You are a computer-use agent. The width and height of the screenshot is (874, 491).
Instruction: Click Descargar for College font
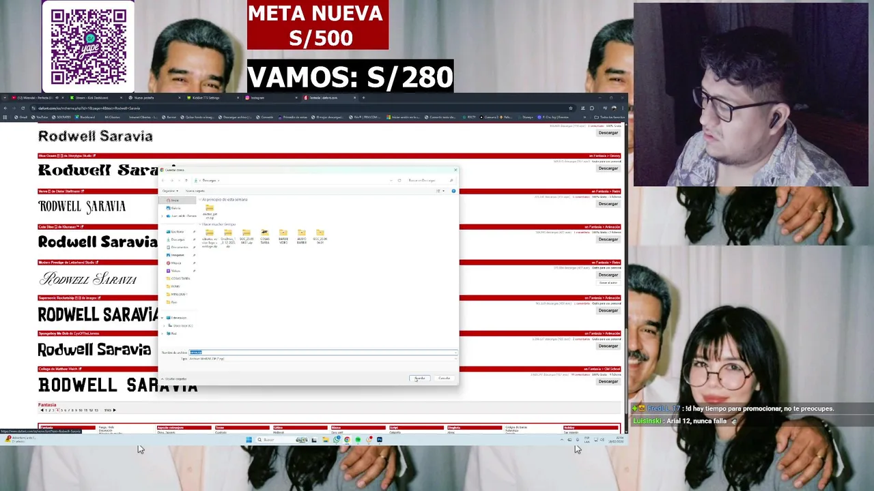(x=608, y=381)
